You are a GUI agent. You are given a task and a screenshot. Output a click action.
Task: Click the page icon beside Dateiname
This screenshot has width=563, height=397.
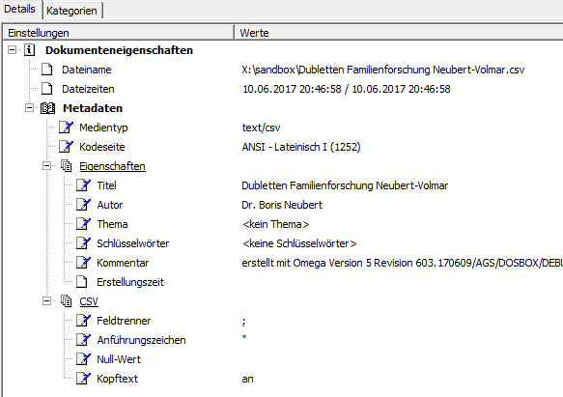[47, 70]
